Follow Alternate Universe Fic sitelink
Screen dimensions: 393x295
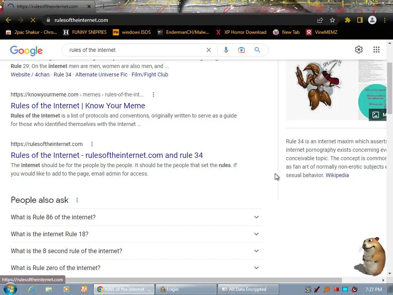pos(101,75)
